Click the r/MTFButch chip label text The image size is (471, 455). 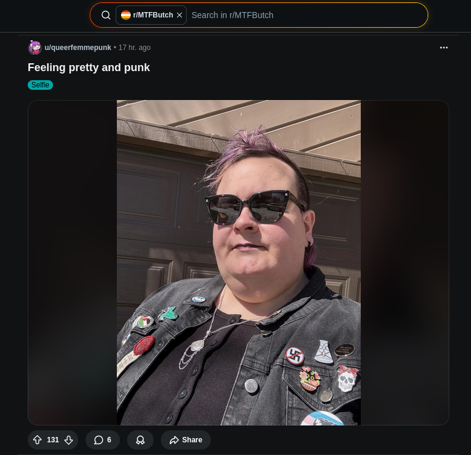click(x=153, y=15)
